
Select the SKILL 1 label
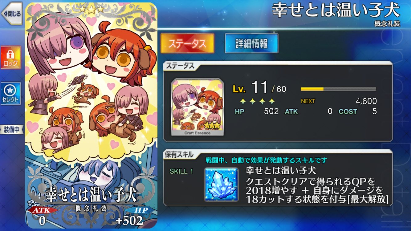coord(181,171)
